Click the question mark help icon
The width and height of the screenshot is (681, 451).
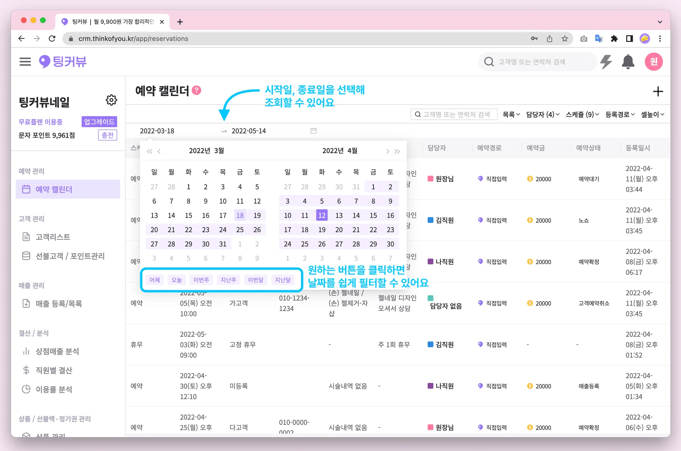(197, 90)
